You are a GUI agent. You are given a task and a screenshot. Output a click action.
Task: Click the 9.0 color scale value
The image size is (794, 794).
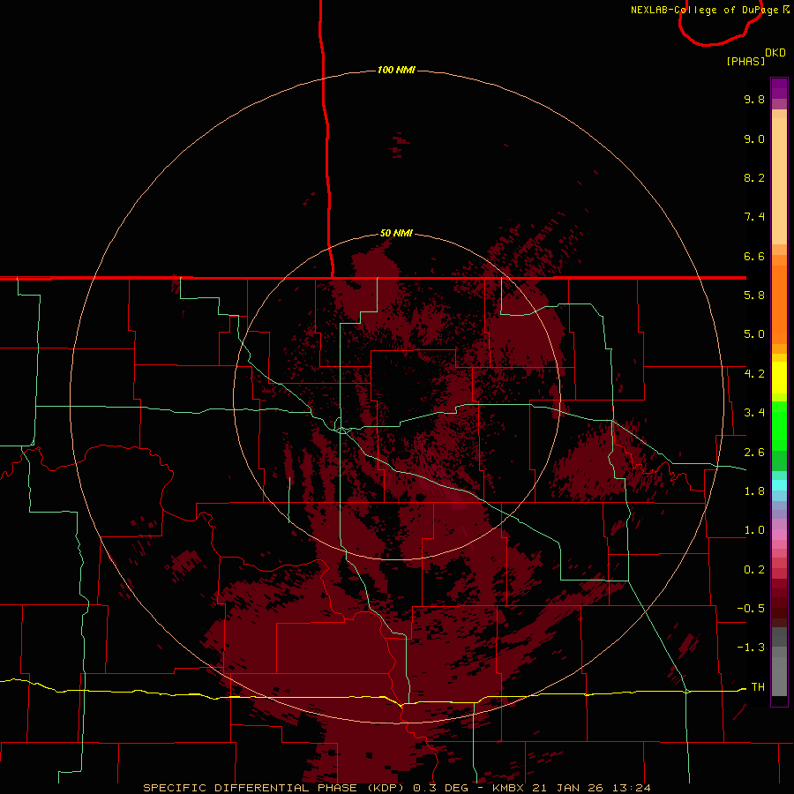tap(754, 139)
